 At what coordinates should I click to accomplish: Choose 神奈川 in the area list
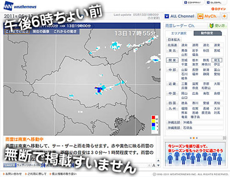point(206,65)
